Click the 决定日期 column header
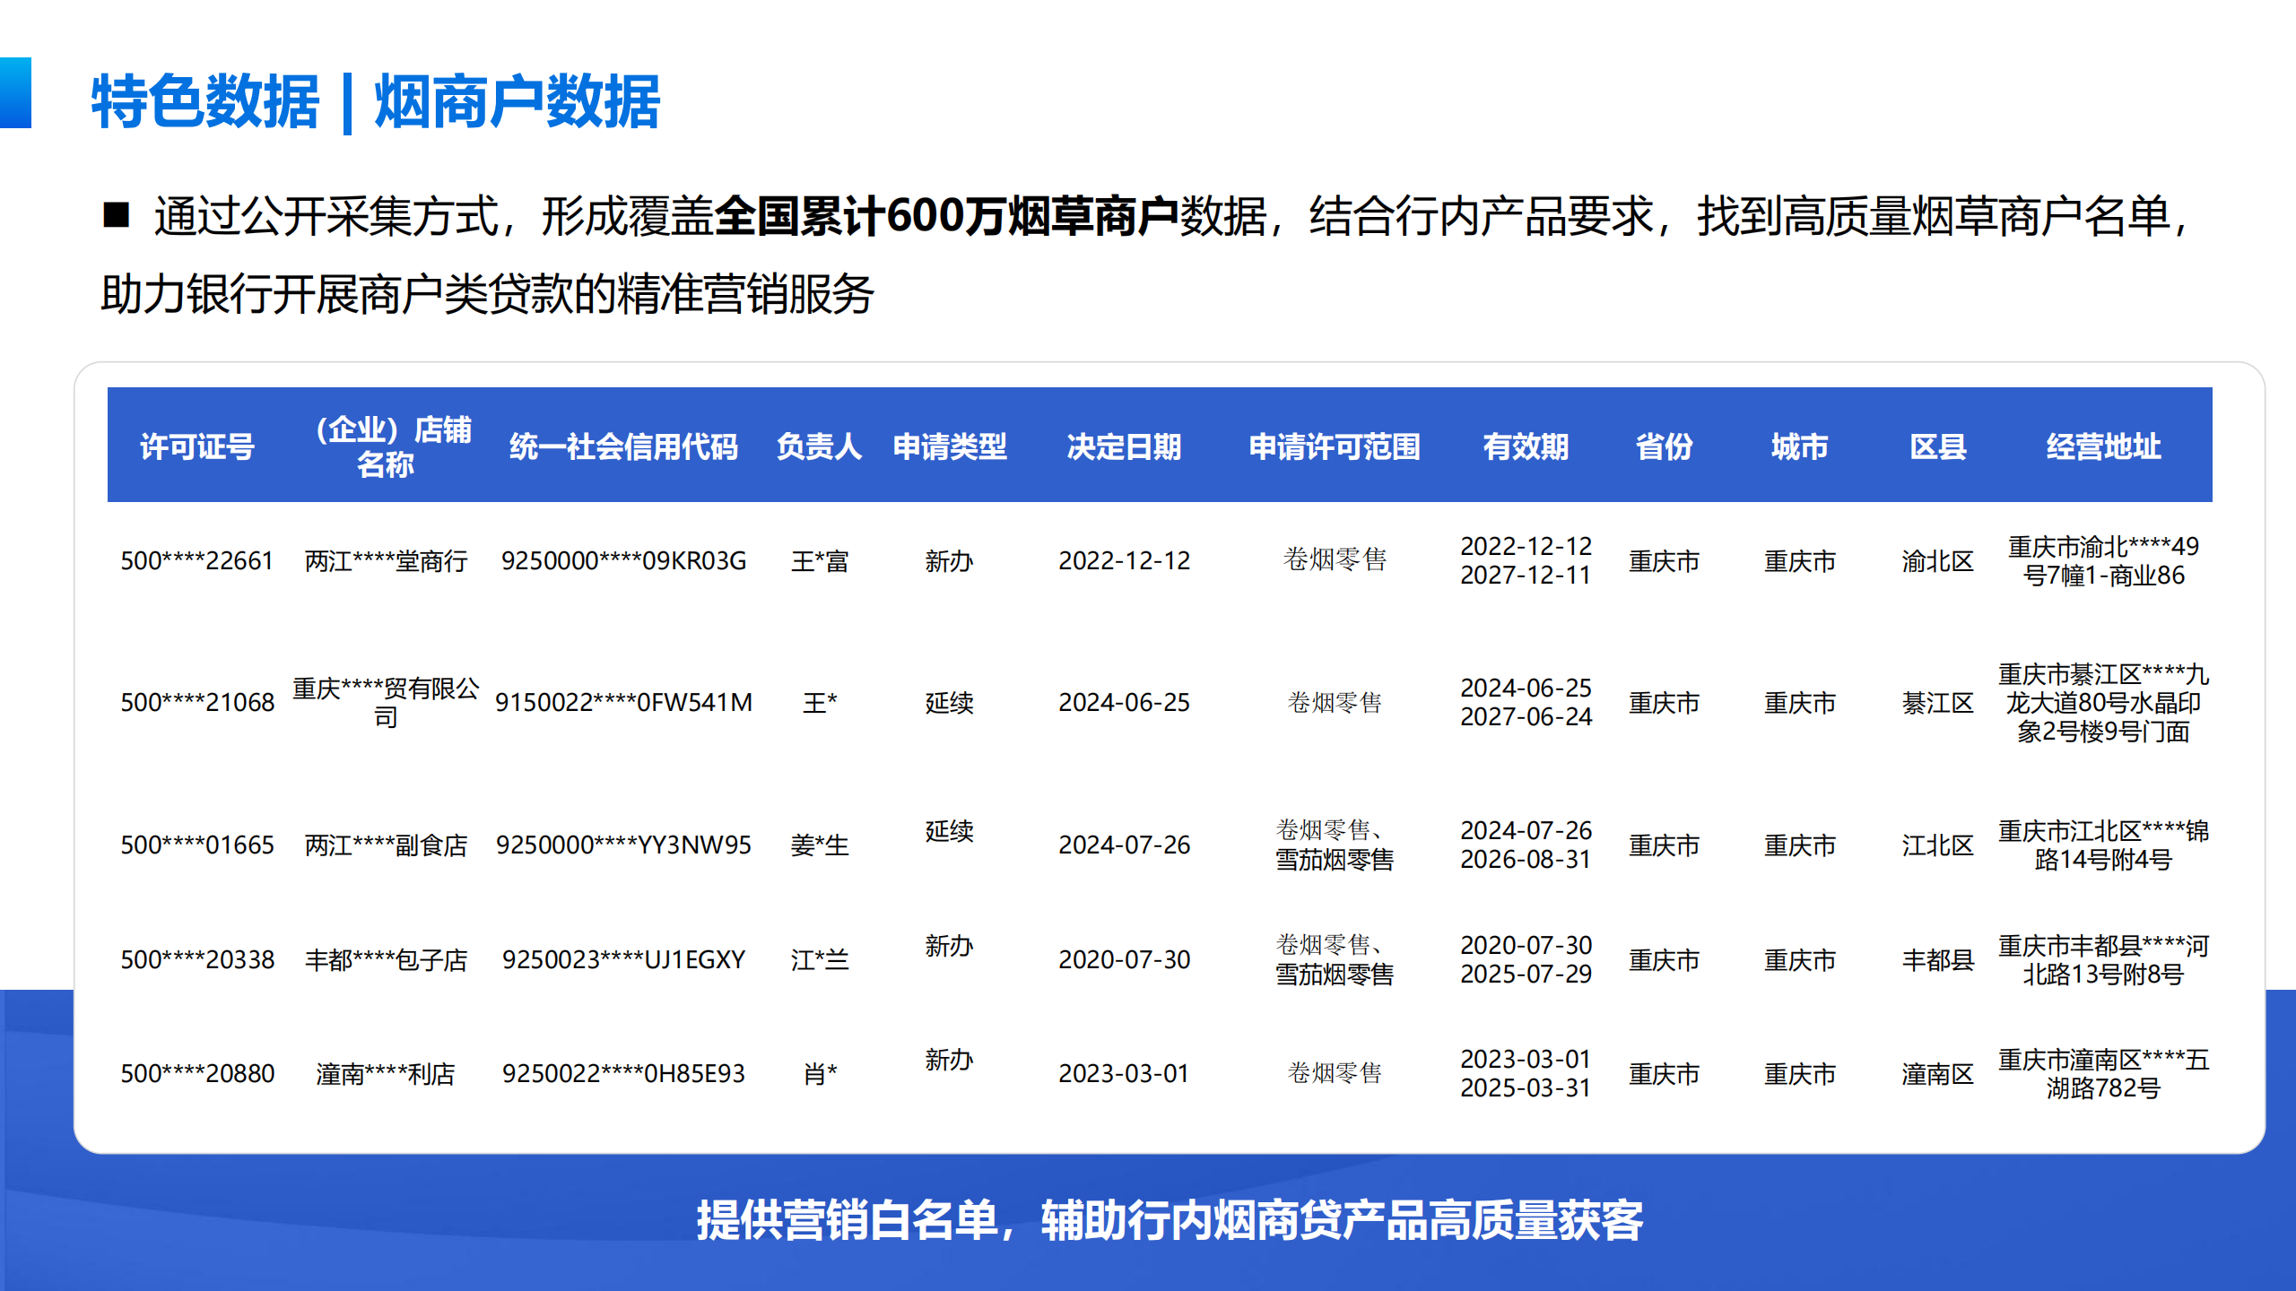The height and width of the screenshot is (1291, 2296). pos(1124,446)
